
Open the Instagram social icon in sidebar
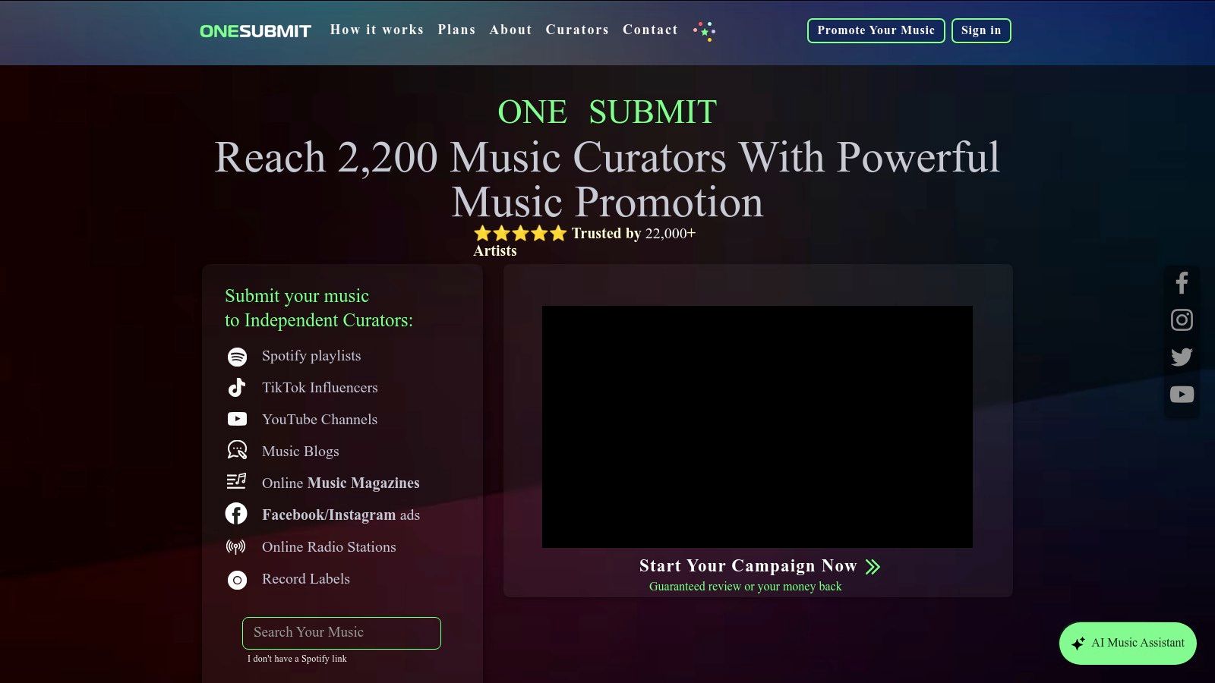(x=1182, y=319)
